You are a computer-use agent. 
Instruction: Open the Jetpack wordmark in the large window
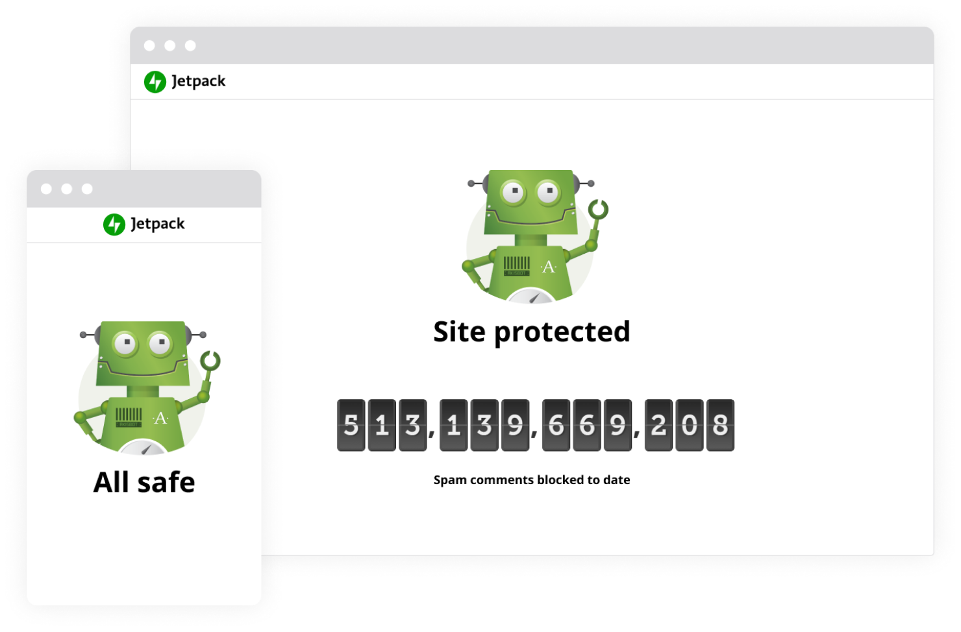coord(198,82)
